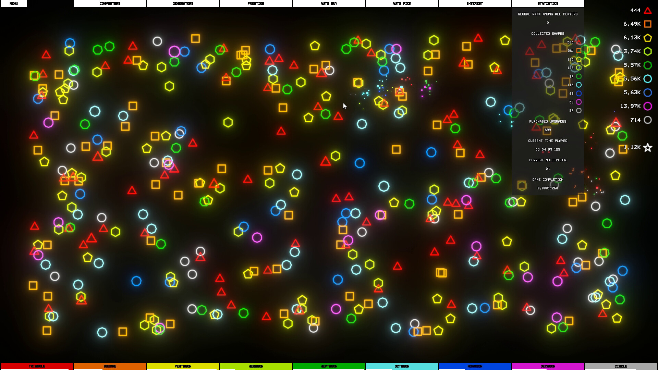Viewport: 658px width, 370px height.
Task: Click the star counter icon showing 1,12K
Action: 647,147
